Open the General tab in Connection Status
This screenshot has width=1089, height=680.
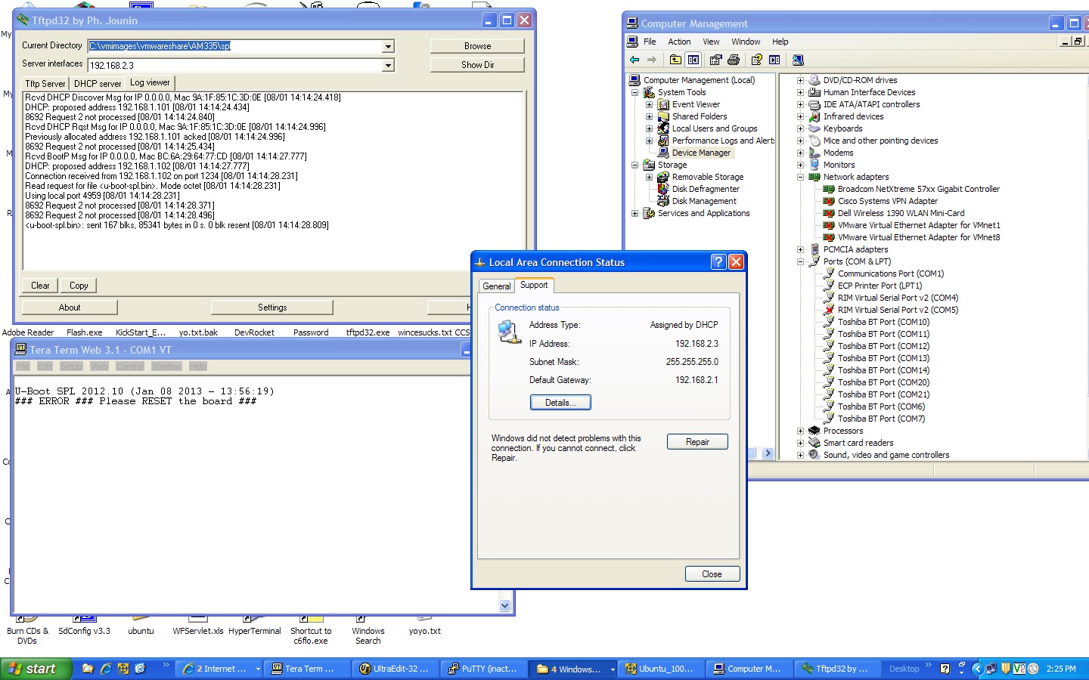point(497,286)
